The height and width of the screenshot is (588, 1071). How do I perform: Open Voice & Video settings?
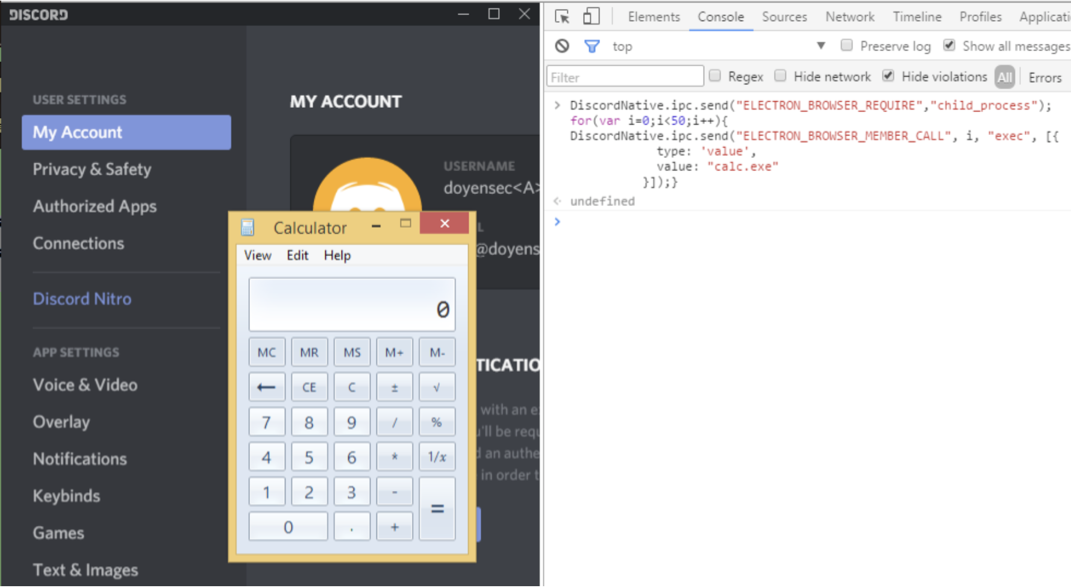tap(85, 385)
